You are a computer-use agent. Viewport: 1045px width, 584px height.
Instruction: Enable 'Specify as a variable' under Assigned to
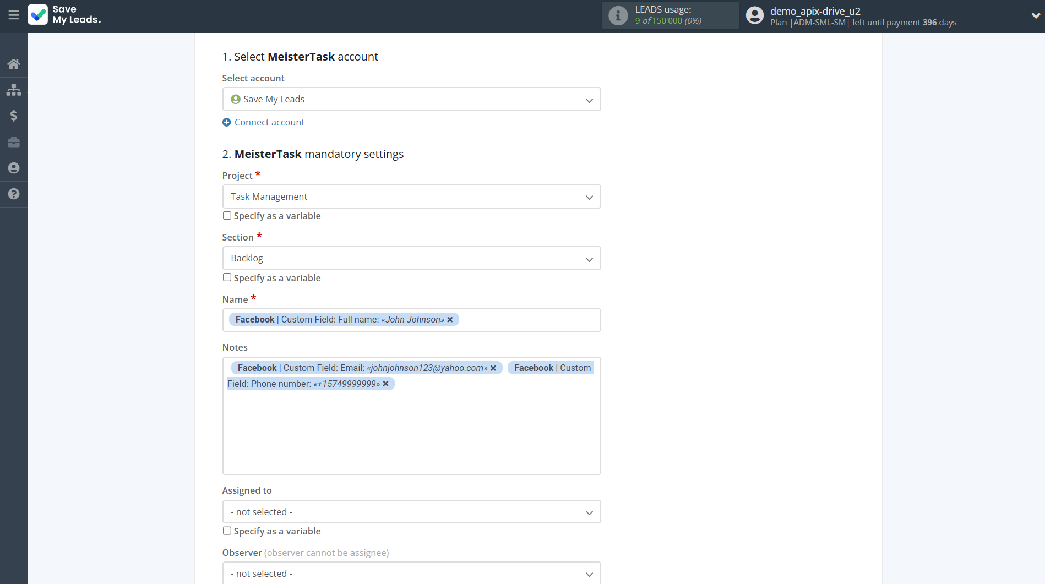[226, 530]
